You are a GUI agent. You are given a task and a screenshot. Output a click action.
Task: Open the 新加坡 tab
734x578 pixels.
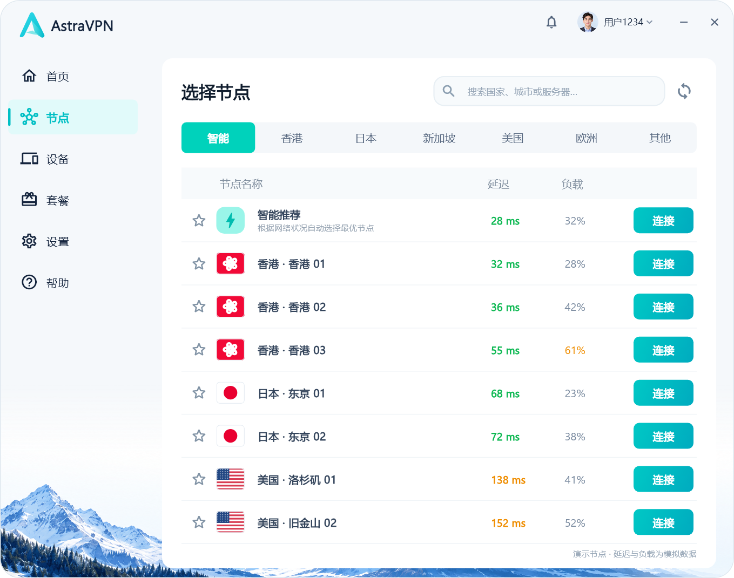[439, 138]
